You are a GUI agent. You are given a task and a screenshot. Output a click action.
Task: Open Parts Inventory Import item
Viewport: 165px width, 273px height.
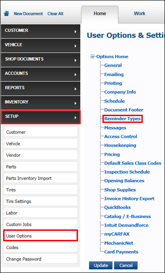click(40, 178)
